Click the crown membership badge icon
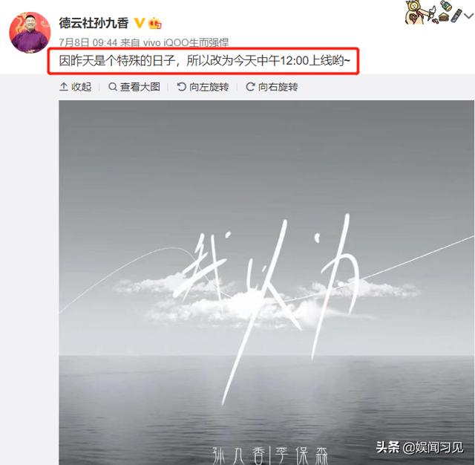Screen dimensions: 475x465 [x=155, y=23]
